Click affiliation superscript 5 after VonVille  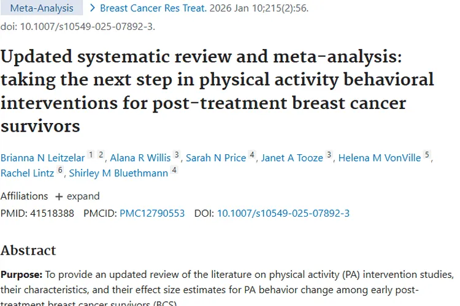(427, 155)
